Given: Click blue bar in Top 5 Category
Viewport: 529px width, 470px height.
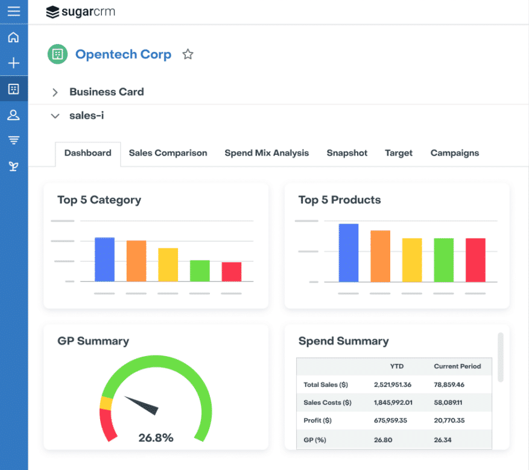Looking at the screenshot, I should point(104,260).
